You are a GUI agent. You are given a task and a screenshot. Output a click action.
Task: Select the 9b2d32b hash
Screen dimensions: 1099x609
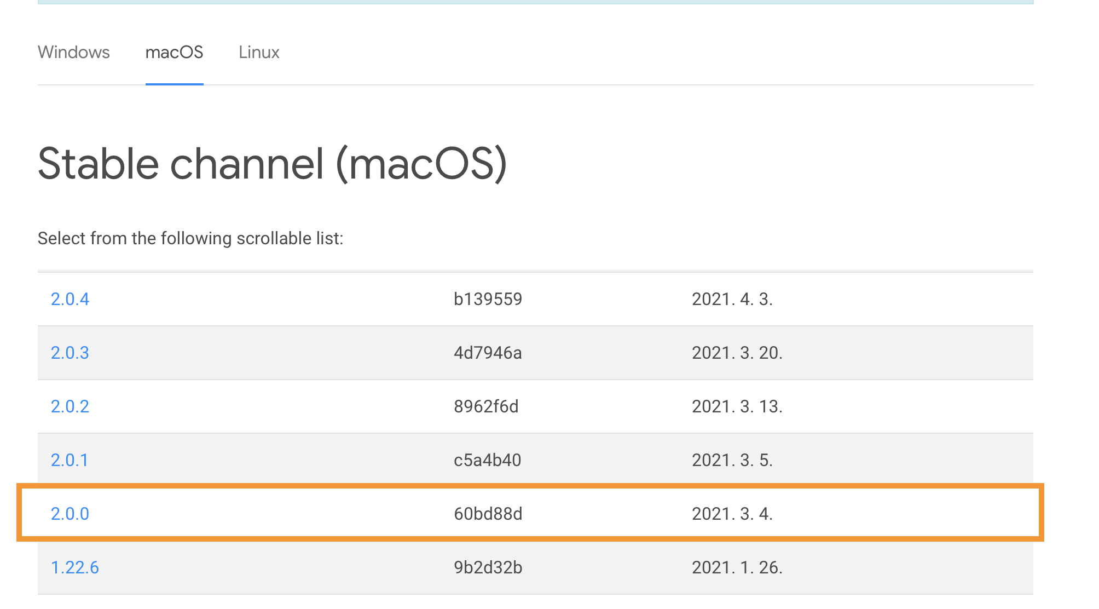pos(488,567)
